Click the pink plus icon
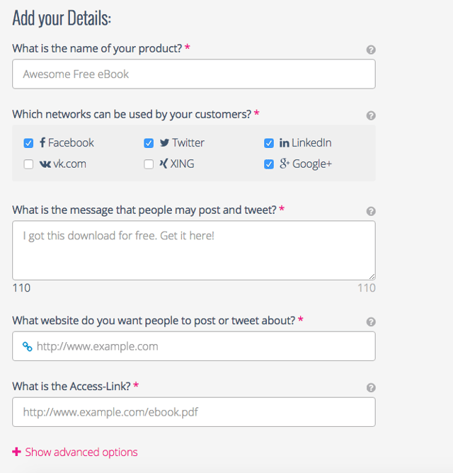This screenshot has height=473, width=453. 16,452
